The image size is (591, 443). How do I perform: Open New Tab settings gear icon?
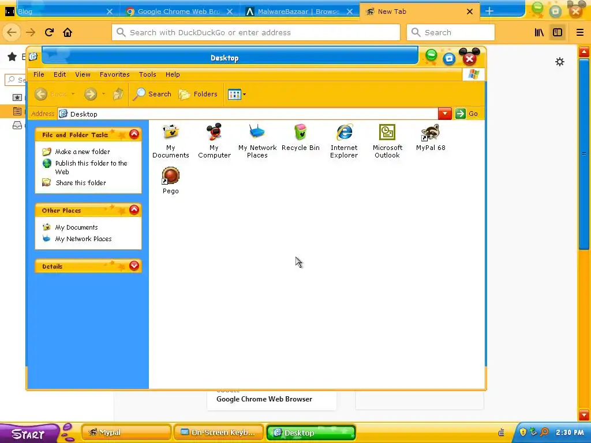click(560, 62)
